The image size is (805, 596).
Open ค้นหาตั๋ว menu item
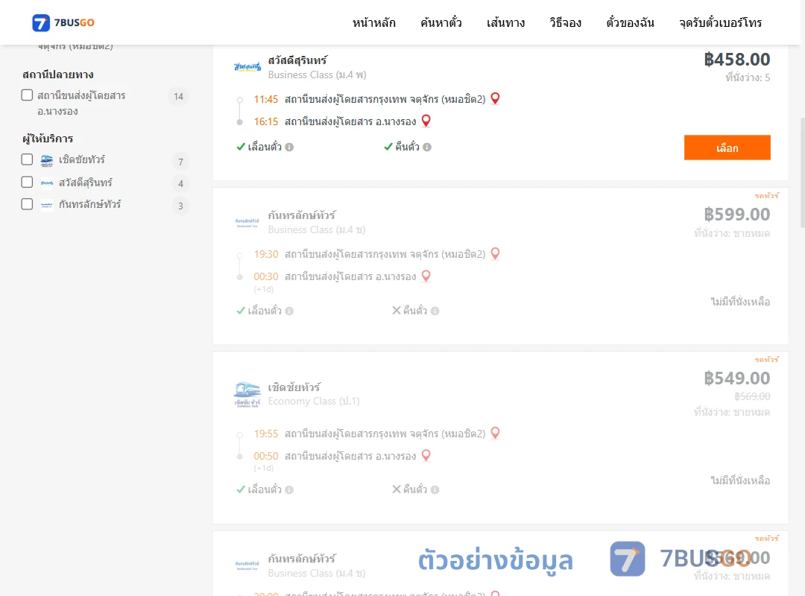click(441, 22)
